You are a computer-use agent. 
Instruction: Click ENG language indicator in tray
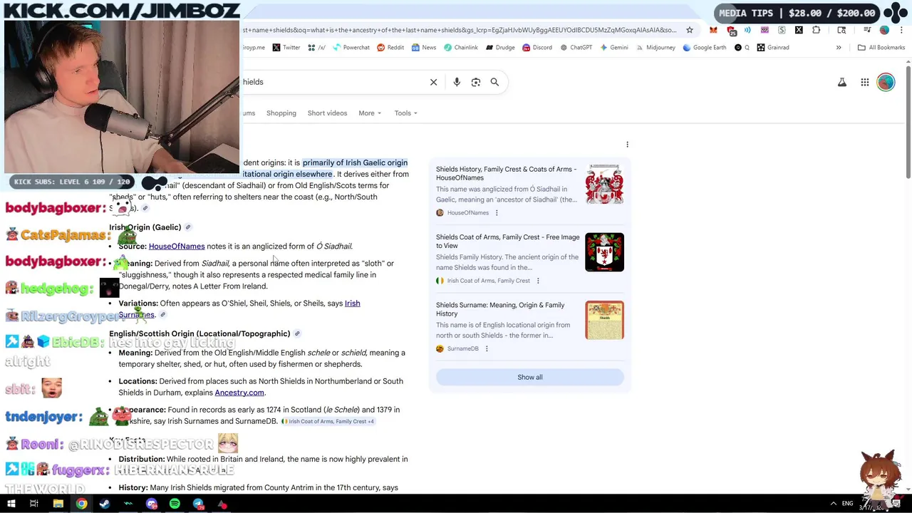click(x=847, y=504)
